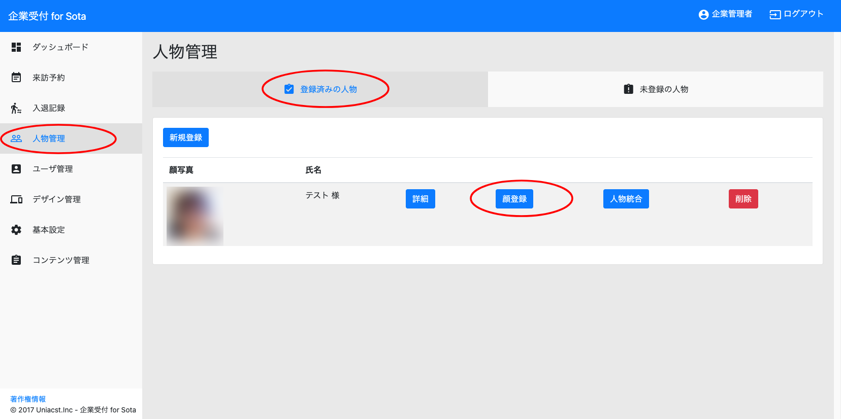Click the 企業管理者 account label
Screen dimensions: 841x419
coord(732,14)
